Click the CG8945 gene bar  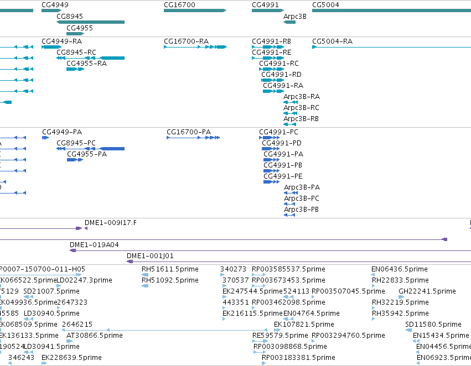coord(90,22)
